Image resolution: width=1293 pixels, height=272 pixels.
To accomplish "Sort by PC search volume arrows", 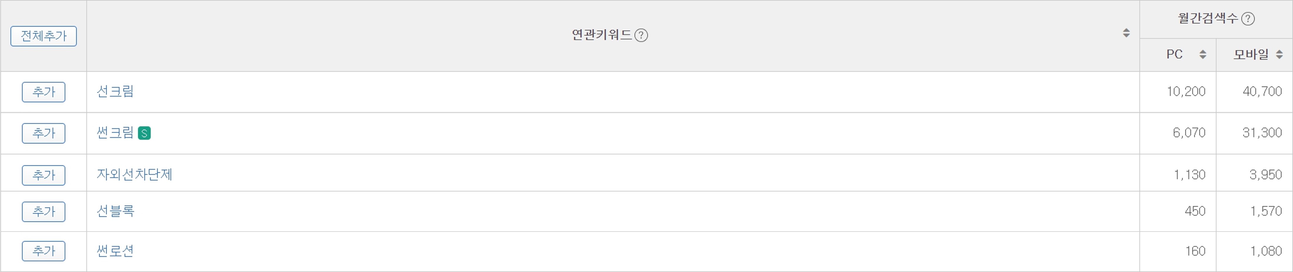I will (1203, 55).
